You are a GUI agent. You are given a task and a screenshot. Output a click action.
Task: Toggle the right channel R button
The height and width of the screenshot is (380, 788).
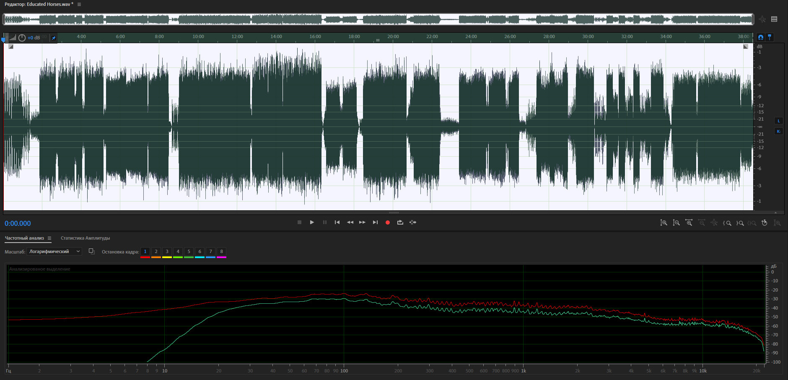779,132
